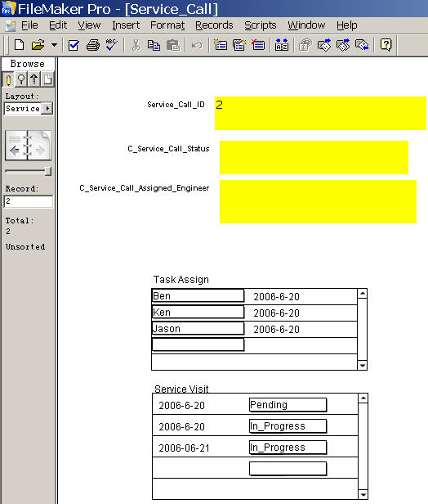Screen dimensions: 428x504
Task: Open the Scripts menu
Action: coord(261,25)
